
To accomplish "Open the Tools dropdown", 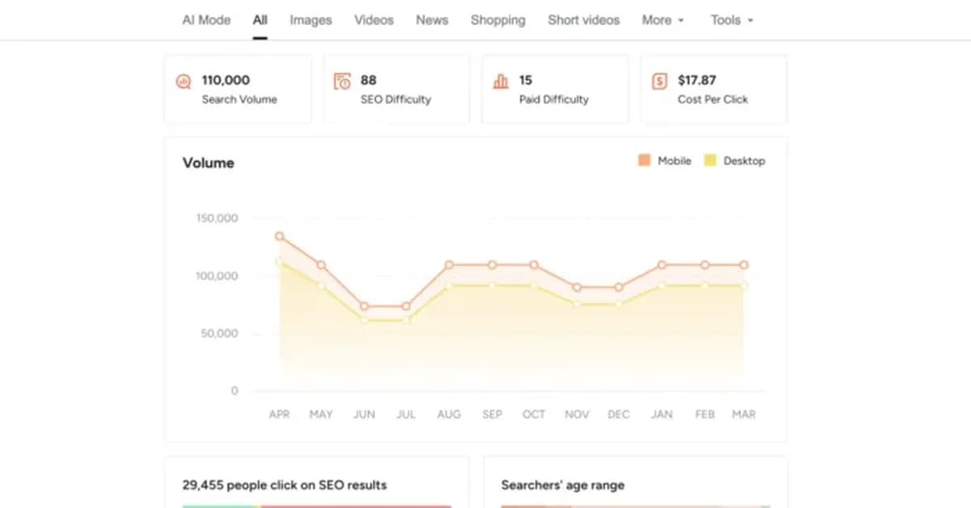I will pyautogui.click(x=731, y=19).
